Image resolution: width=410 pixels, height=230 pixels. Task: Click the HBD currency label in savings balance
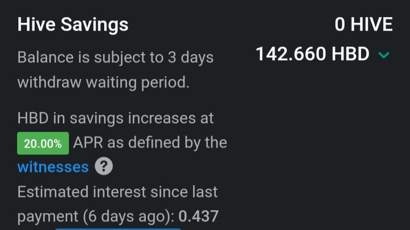(350, 54)
